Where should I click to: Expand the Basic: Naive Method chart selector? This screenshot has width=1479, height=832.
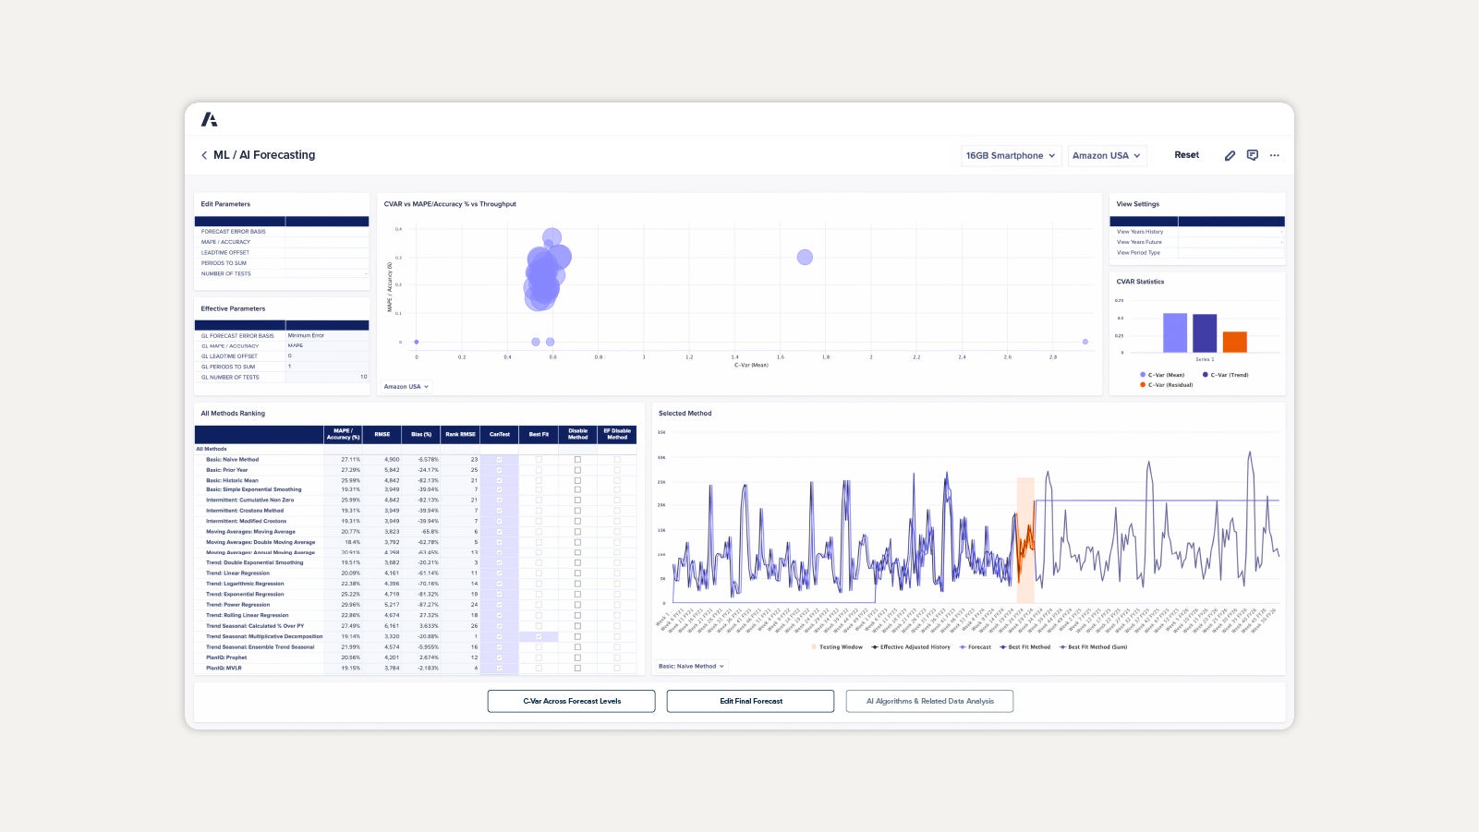pyautogui.click(x=691, y=666)
